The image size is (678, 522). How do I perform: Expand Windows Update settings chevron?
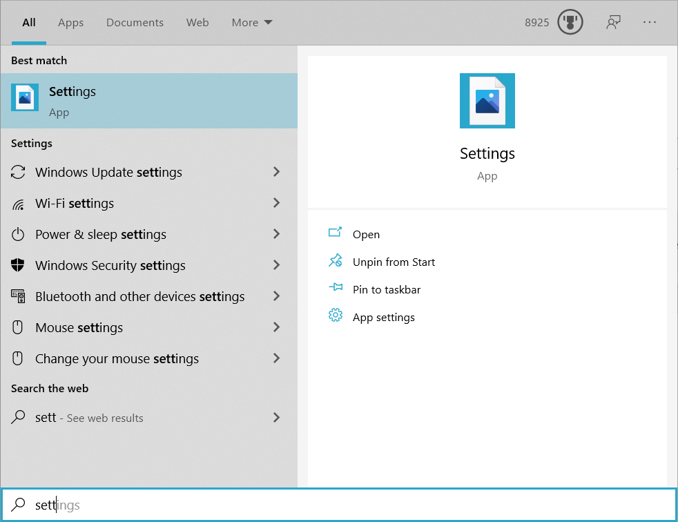click(277, 172)
